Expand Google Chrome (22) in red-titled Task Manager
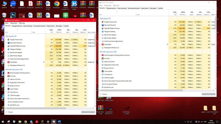The width and height of the screenshot is (221, 124). [x=6, y=40]
